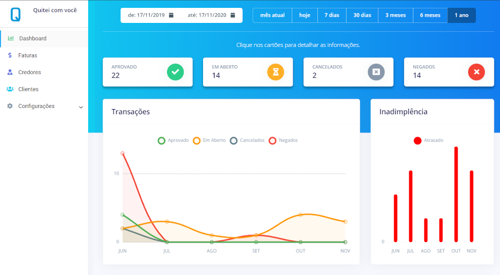Expand the Configurações chevron arrow
Image resolution: width=500 pixels, height=275 pixels.
[81, 107]
